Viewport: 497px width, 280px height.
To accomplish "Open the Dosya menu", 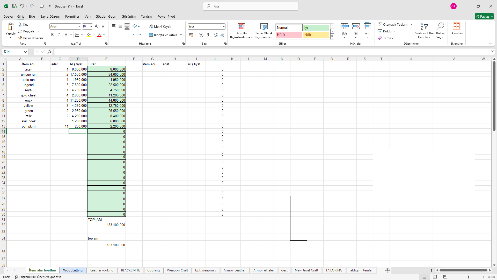I will coord(8,16).
